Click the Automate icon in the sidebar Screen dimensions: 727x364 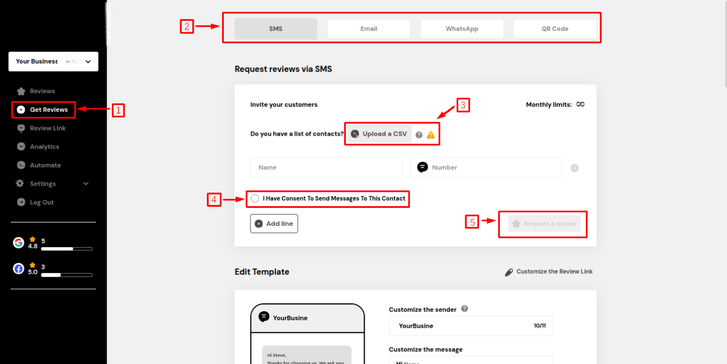point(21,165)
